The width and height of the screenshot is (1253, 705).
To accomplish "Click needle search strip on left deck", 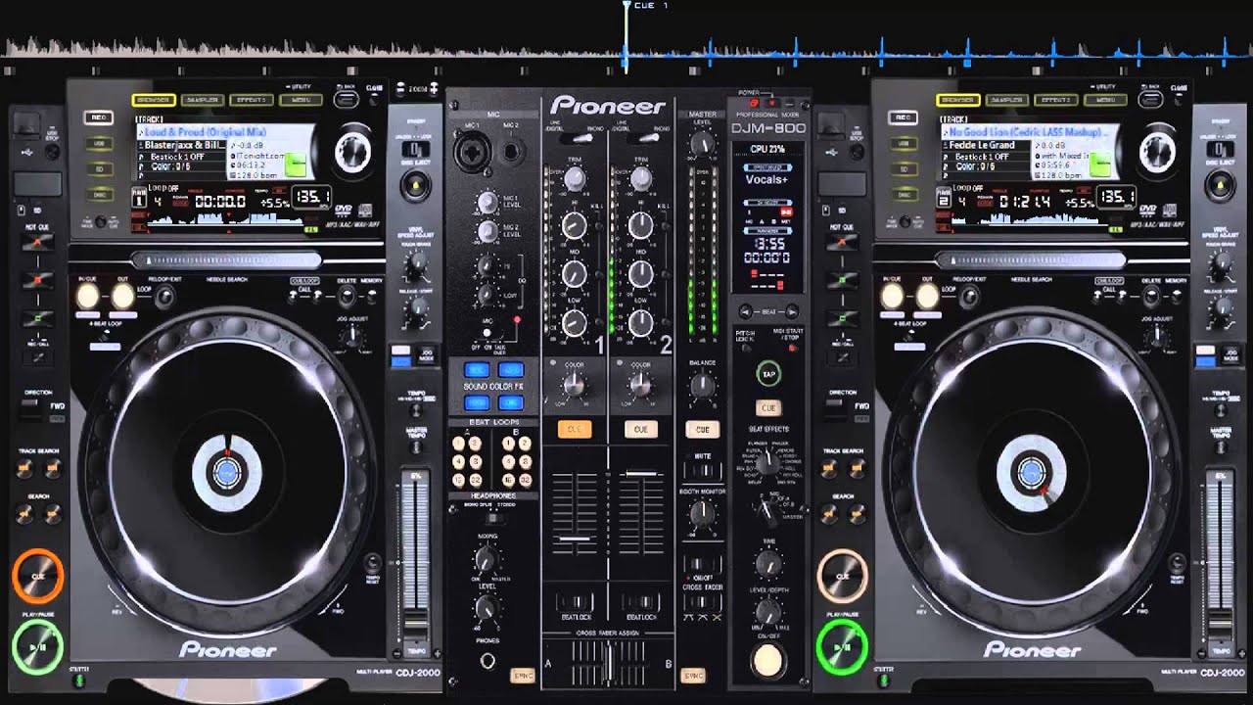I will [226, 259].
